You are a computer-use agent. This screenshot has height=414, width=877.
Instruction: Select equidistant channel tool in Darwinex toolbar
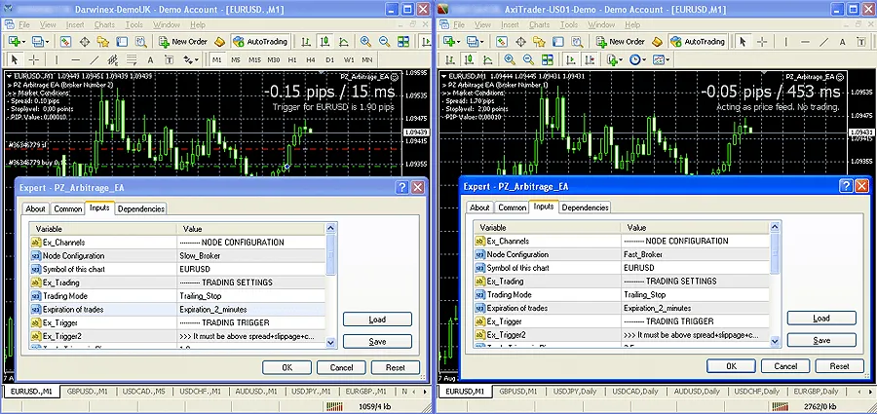113,59
